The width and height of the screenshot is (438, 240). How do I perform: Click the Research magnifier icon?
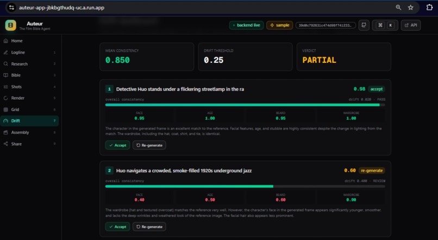pos(5,64)
